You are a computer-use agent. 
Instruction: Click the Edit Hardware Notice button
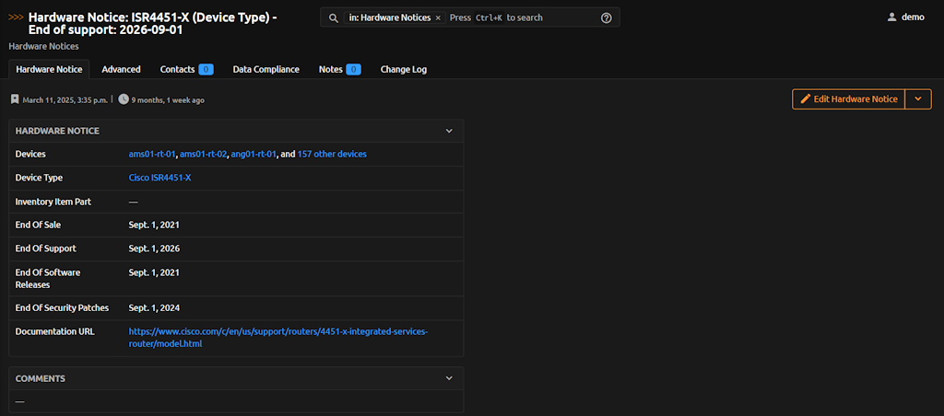tap(848, 99)
